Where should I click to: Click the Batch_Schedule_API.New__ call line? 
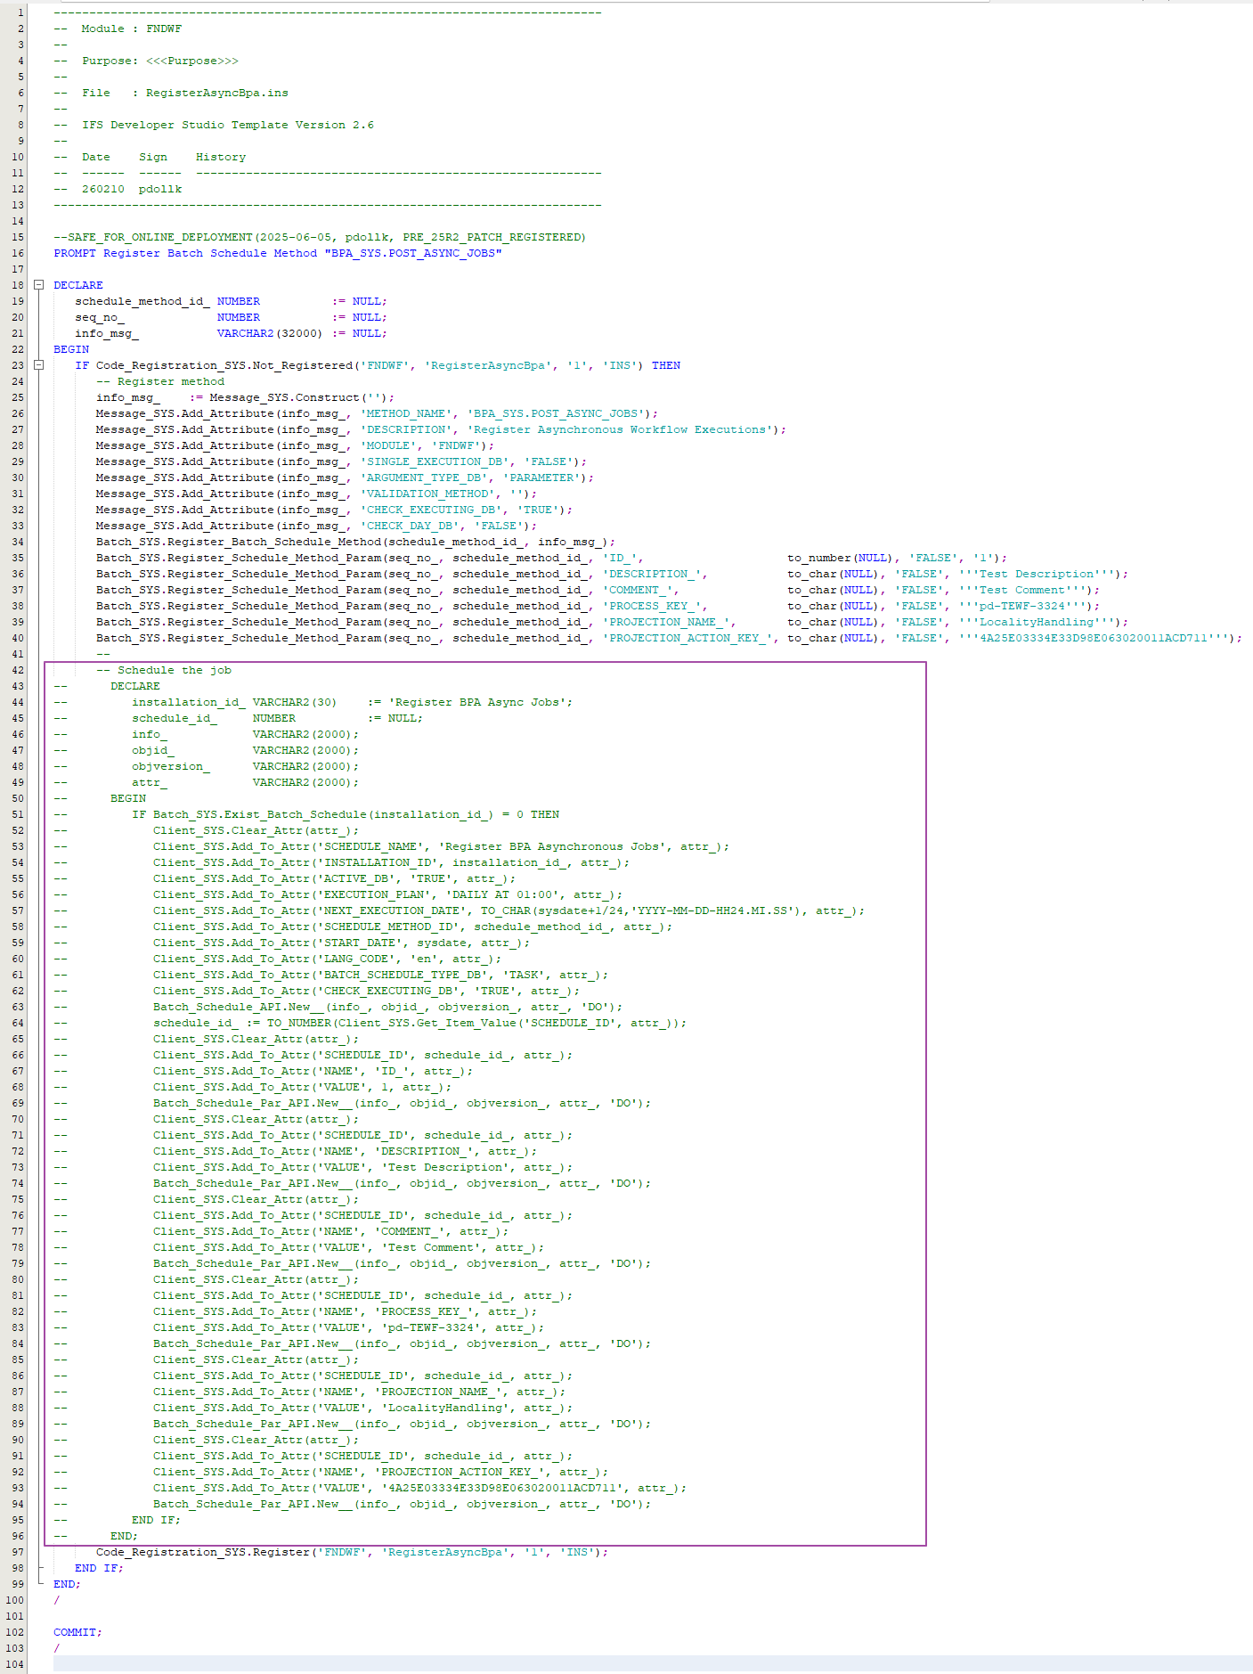tap(387, 1007)
